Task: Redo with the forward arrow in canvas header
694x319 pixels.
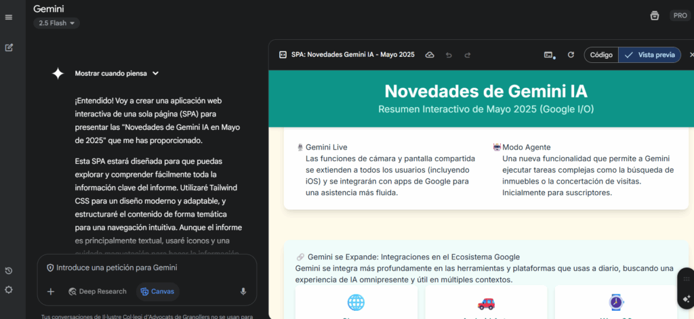Action: pos(468,55)
